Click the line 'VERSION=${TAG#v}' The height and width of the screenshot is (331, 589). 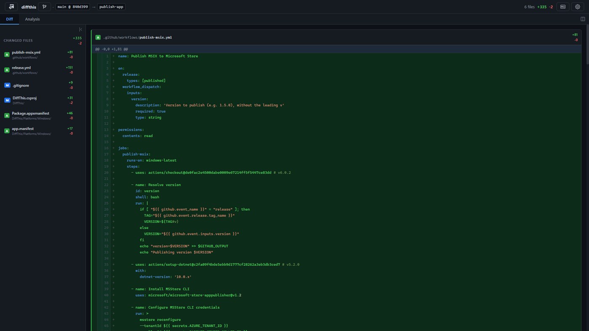pos(161,221)
